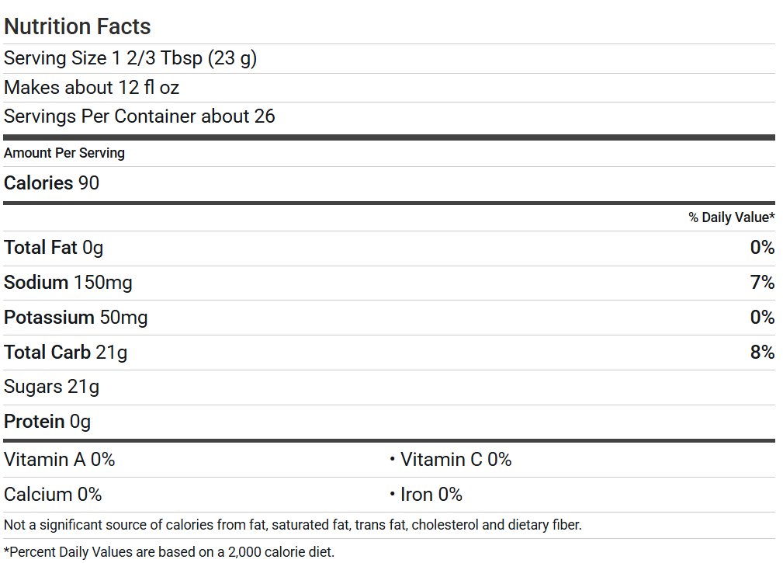
Task: Click the 8% daily value for Total Carb
Action: coord(762,353)
